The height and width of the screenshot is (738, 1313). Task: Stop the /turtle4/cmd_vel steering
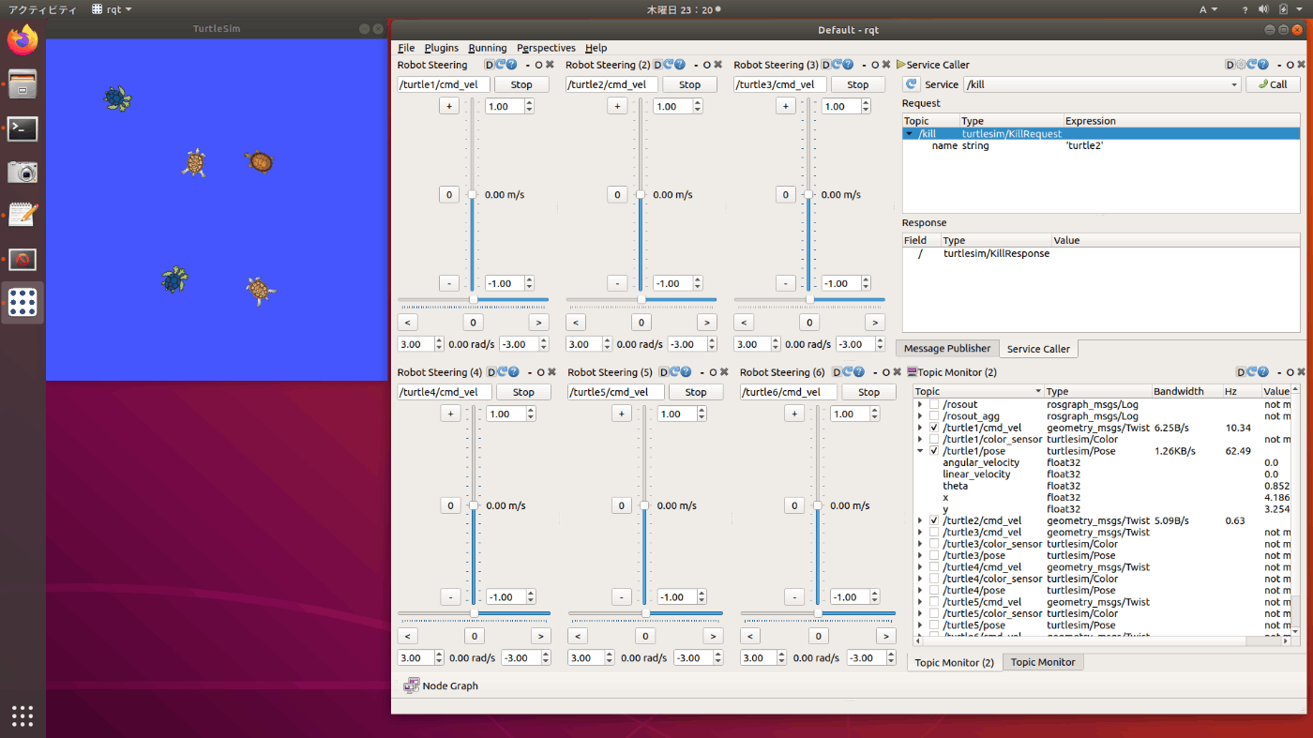[523, 392]
